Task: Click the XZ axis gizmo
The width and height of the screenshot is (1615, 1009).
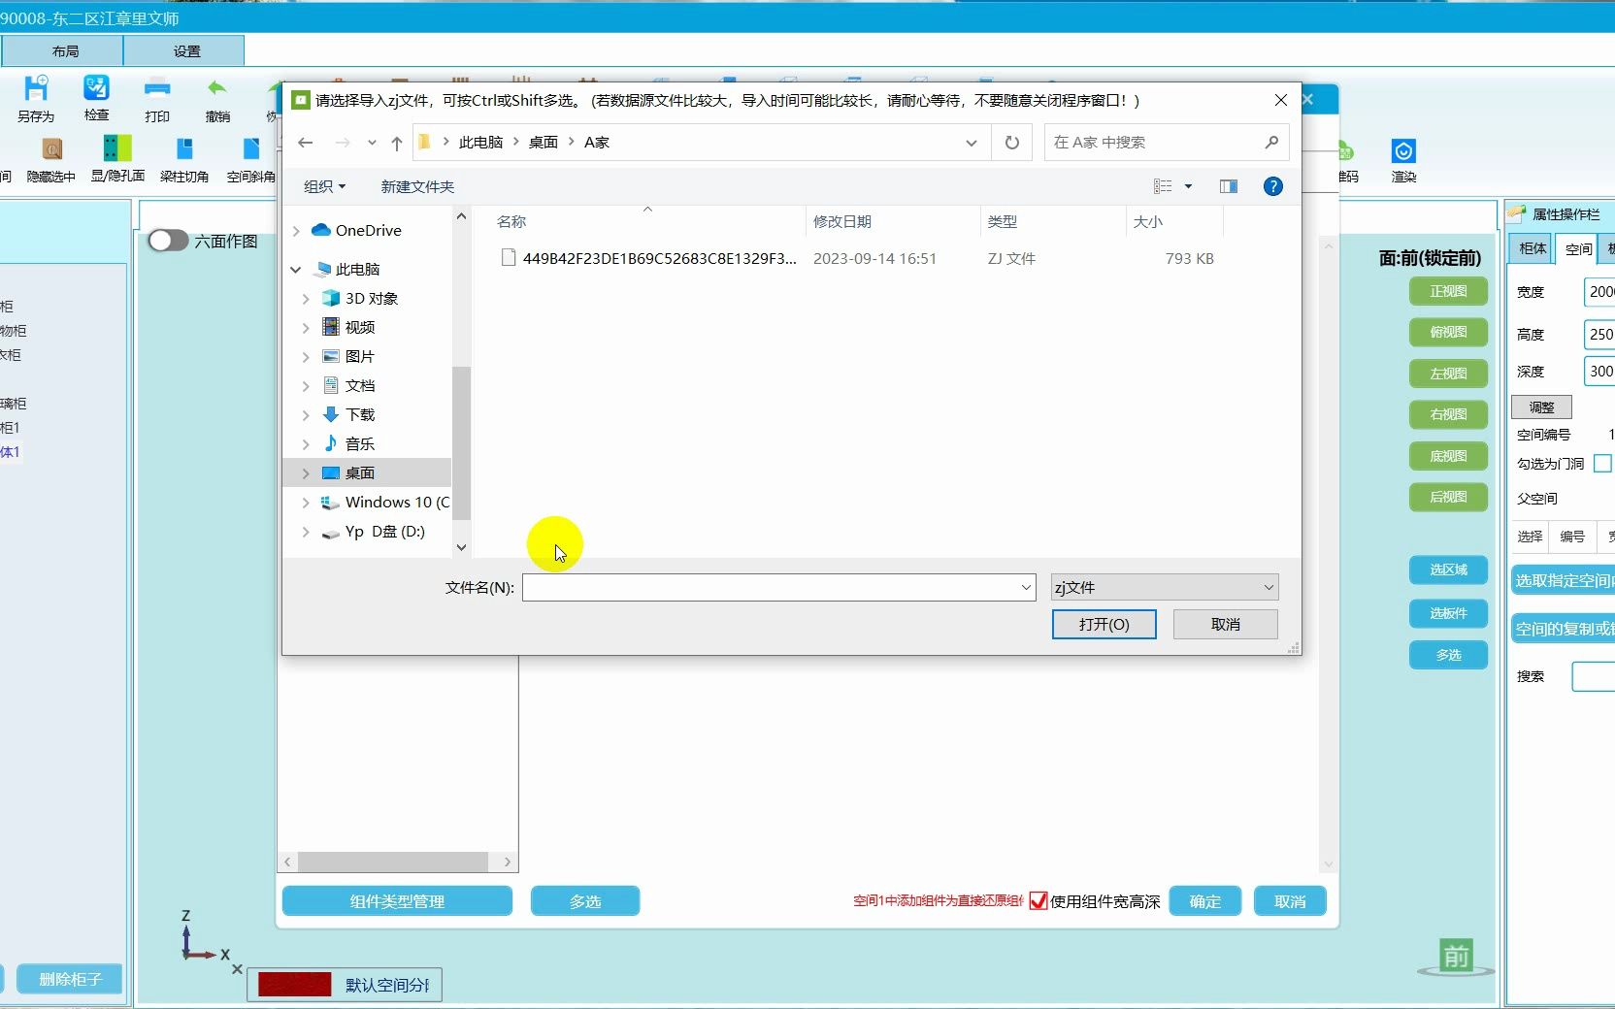Action: pyautogui.click(x=205, y=936)
